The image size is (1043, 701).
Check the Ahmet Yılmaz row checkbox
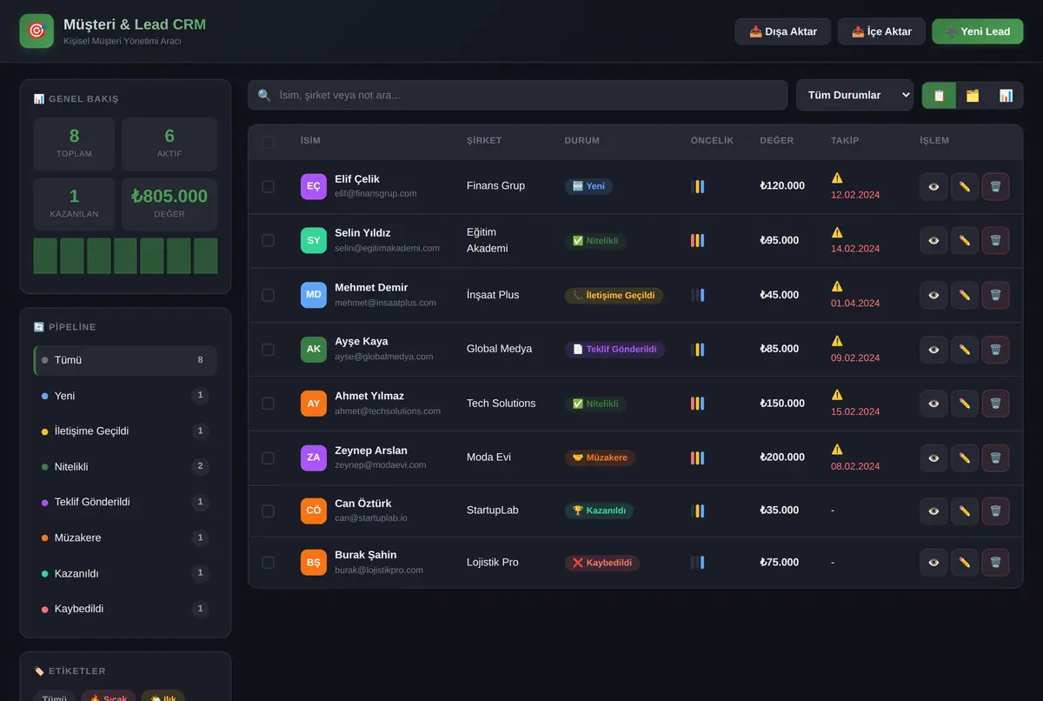(268, 404)
